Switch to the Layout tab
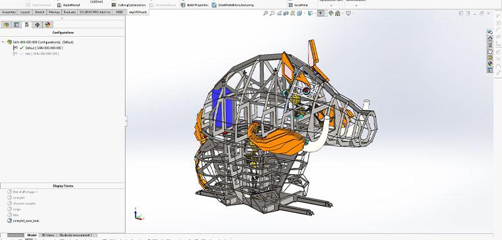This screenshot has width=502, height=240. click(x=25, y=12)
